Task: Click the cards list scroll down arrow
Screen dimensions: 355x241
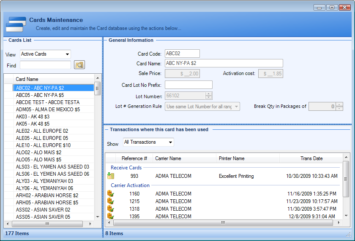Action: pyautogui.click(x=98, y=217)
